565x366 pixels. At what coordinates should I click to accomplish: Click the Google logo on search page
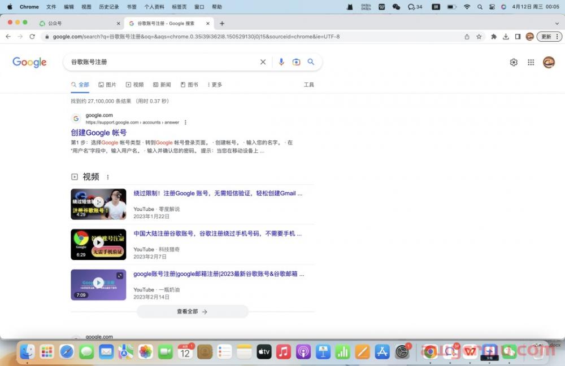click(x=29, y=62)
